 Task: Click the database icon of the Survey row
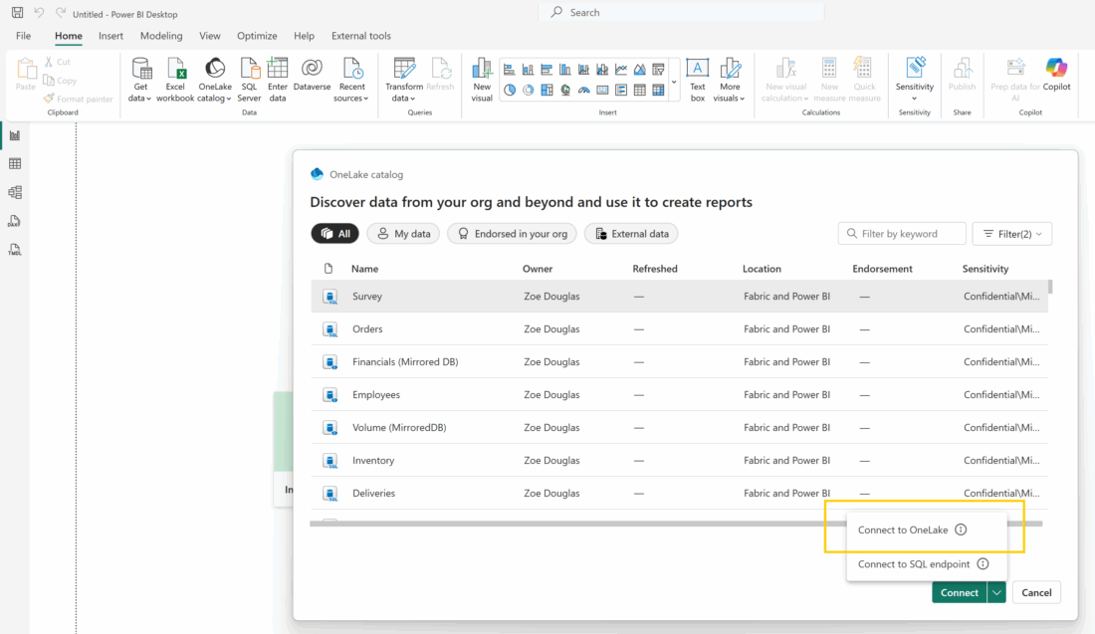(330, 297)
